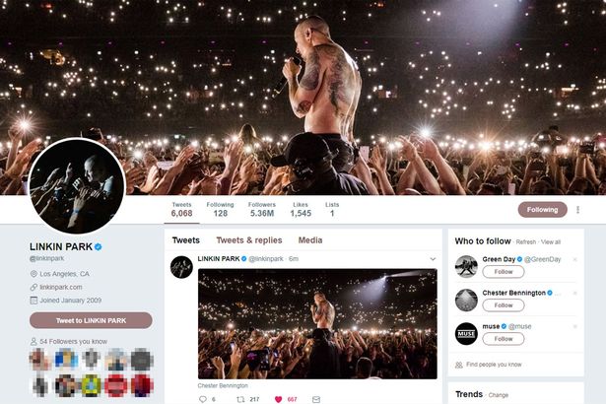Image resolution: width=606 pixels, height=404 pixels.
Task: Open the linkinpark.com website link
Action: 61,288
